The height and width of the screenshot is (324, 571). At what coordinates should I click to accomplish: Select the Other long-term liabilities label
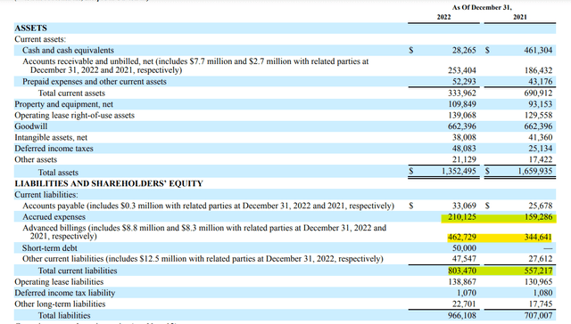coord(60,304)
